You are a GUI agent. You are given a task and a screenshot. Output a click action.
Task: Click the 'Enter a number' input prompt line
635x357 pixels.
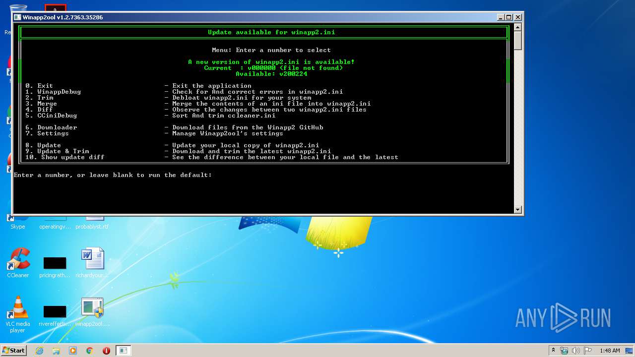(x=113, y=175)
